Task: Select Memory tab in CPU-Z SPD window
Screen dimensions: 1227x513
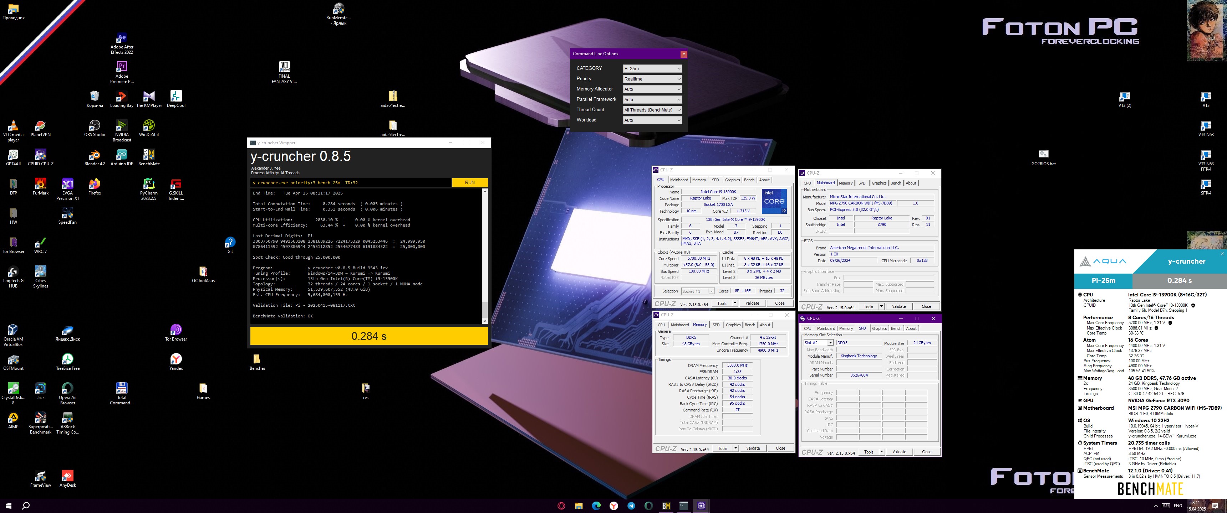Action: point(846,328)
